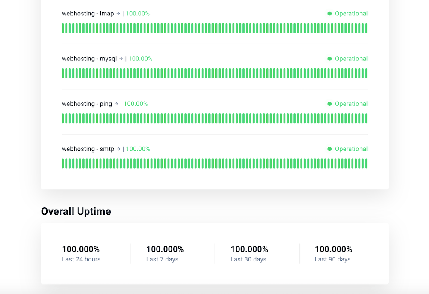Click the arrow icon next to webhosting - imap

[x=118, y=13]
